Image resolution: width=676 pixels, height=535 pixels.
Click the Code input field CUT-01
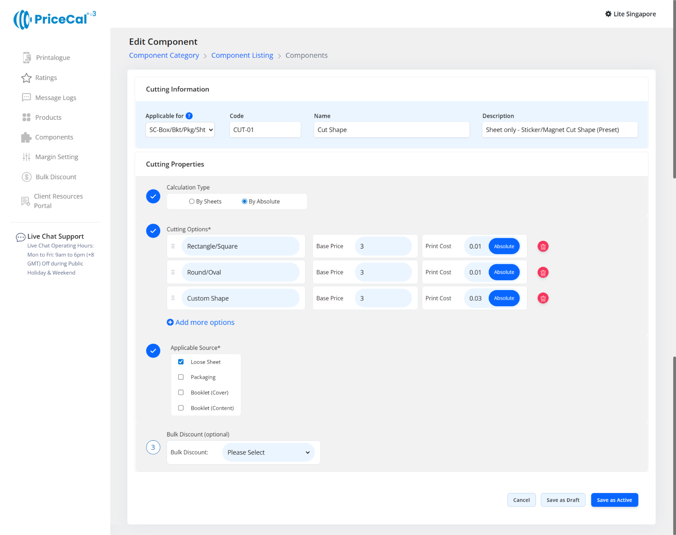(265, 130)
